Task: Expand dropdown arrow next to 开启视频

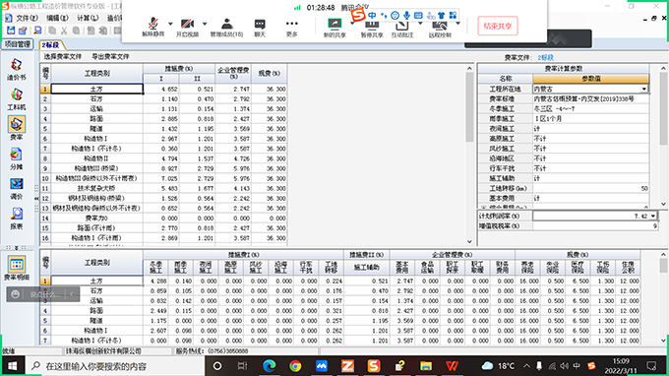Action: tap(205, 24)
